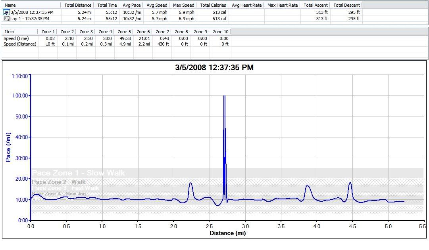Click the Total Descent column header
The width and height of the screenshot is (429, 250).
coord(346,5)
